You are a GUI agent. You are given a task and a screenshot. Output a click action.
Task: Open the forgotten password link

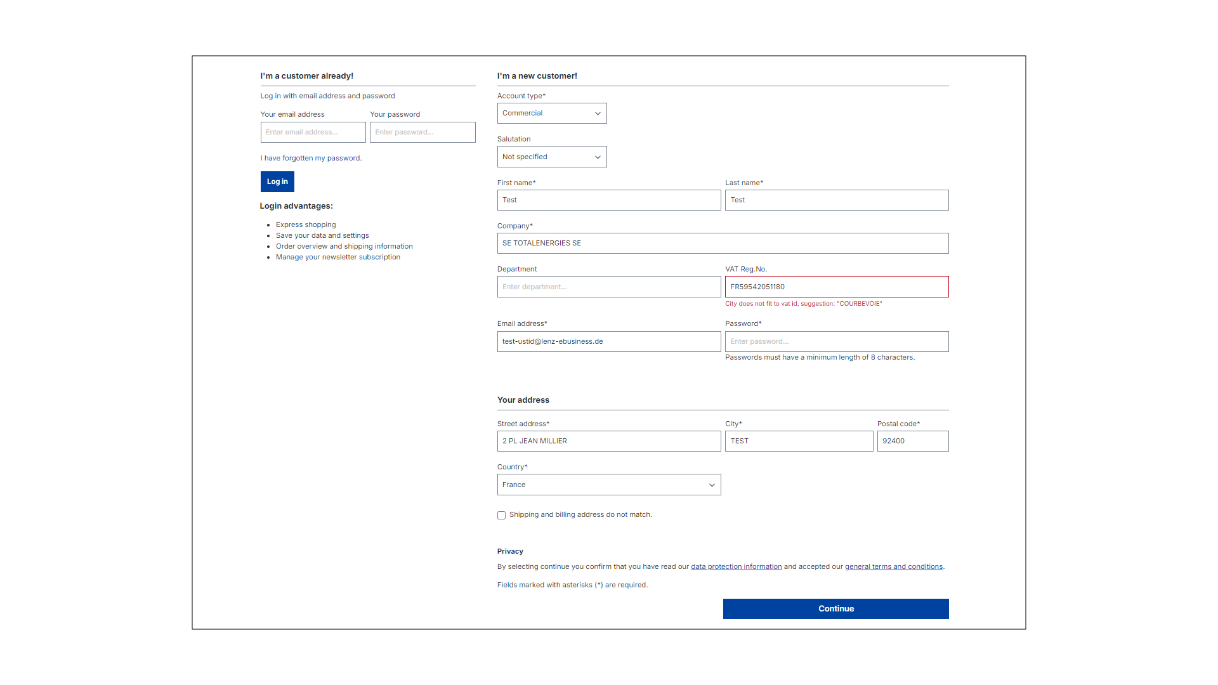tap(311, 158)
